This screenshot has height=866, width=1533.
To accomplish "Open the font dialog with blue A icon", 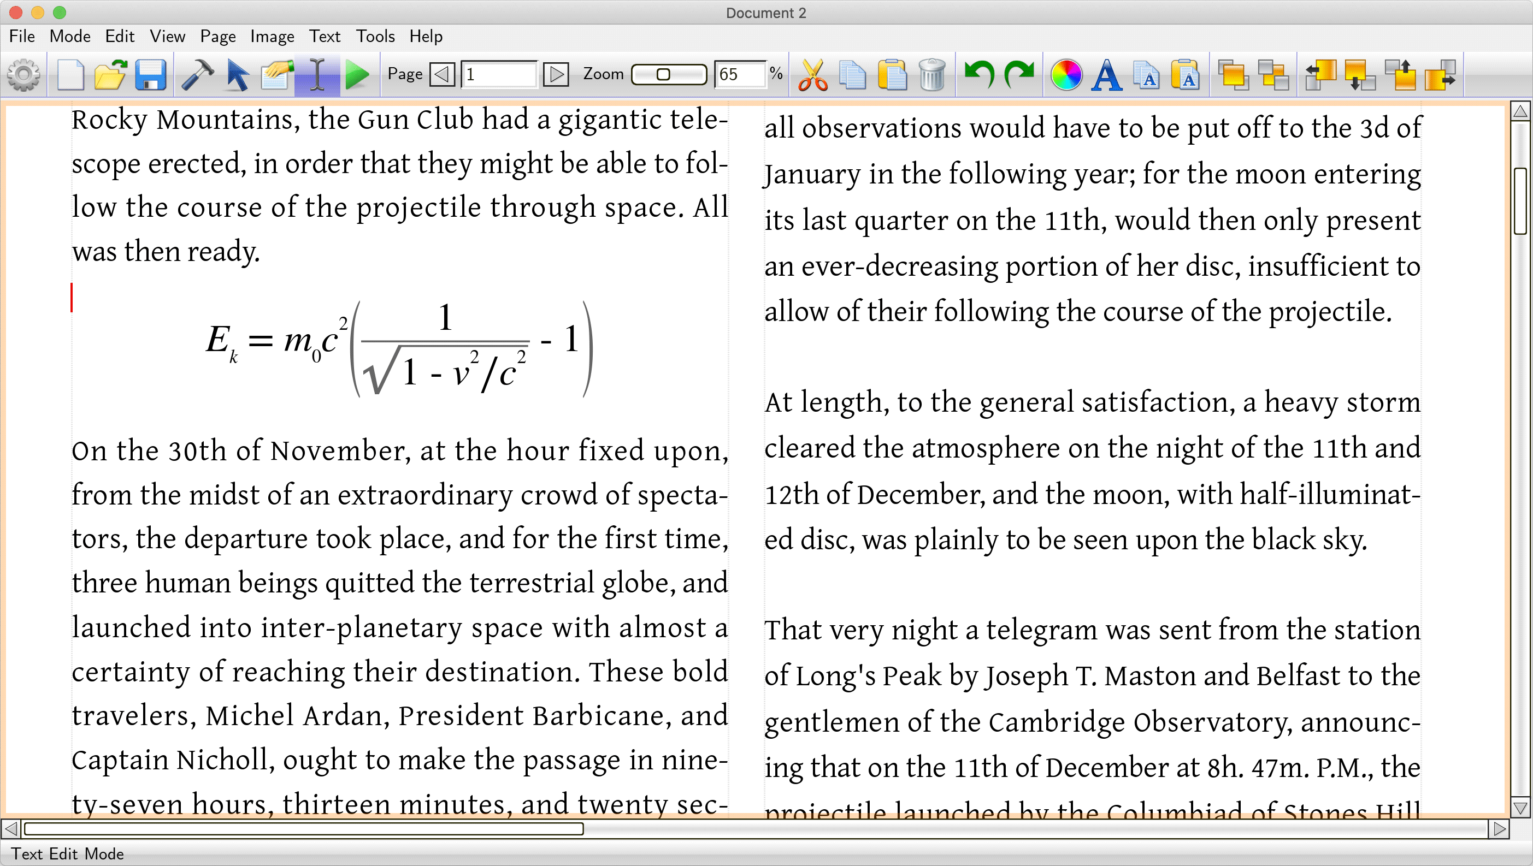I will click(x=1107, y=74).
